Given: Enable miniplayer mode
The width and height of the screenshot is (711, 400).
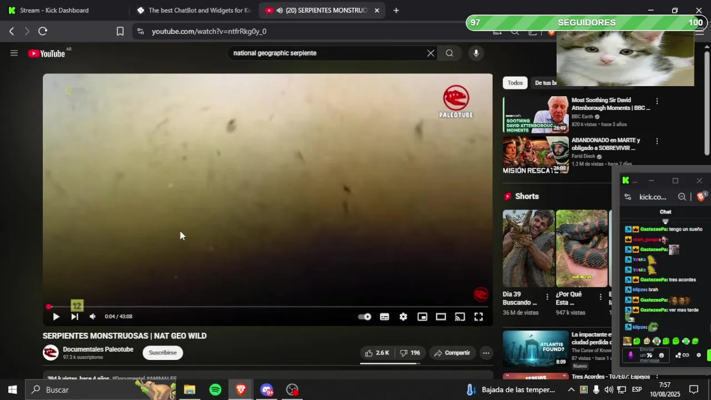Looking at the screenshot, I should click(422, 317).
